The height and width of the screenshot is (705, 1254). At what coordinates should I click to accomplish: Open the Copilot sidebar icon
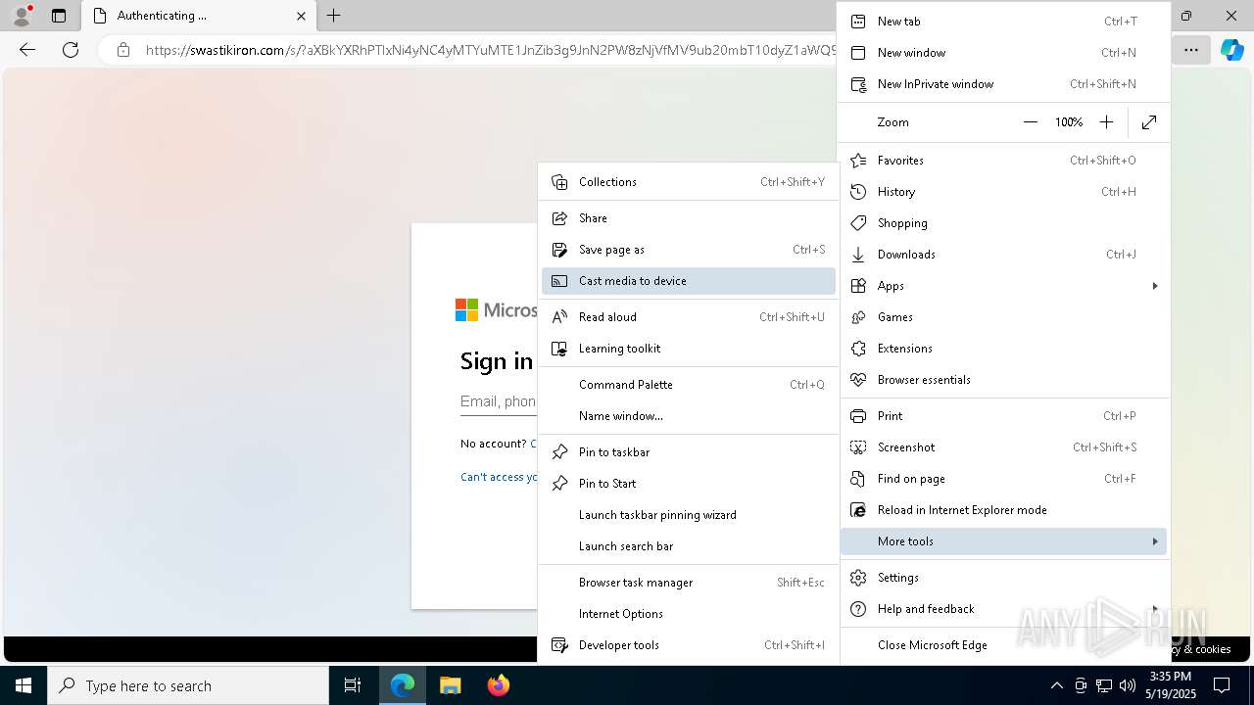pyautogui.click(x=1231, y=50)
